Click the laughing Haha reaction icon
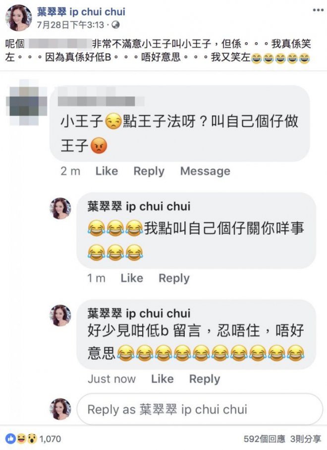Image resolution: width=327 pixels, height=450 pixels. (x=21, y=439)
